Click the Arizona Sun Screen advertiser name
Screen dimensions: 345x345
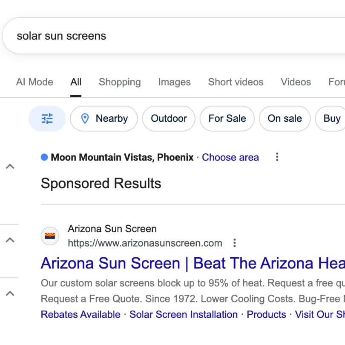coord(112,229)
